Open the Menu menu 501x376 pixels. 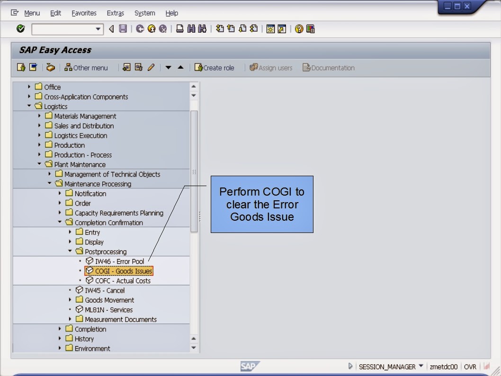tap(32, 13)
